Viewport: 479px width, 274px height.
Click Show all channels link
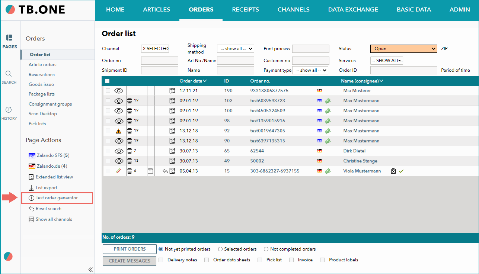pos(54,219)
